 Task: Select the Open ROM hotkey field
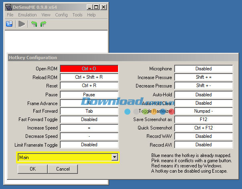[x=89, y=69]
